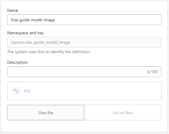Select the One file option
Image resolution: width=169 pixels, height=134 pixels.
point(46,113)
